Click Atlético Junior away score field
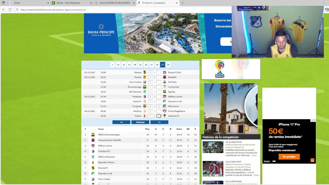The width and height of the screenshot is (329, 185). (159, 97)
